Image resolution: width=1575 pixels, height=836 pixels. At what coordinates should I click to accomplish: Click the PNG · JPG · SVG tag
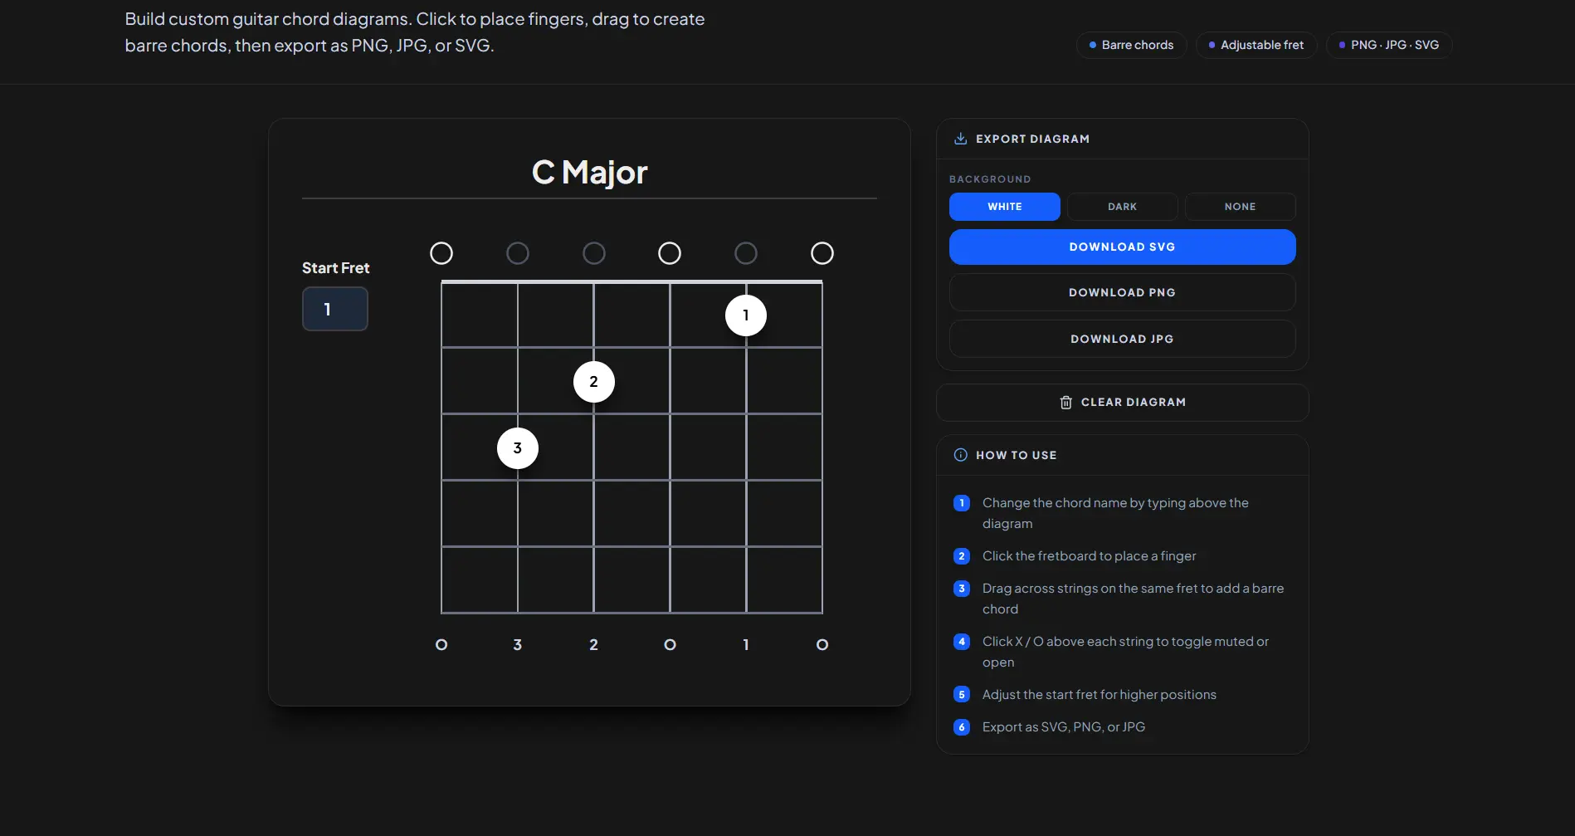[1389, 45]
